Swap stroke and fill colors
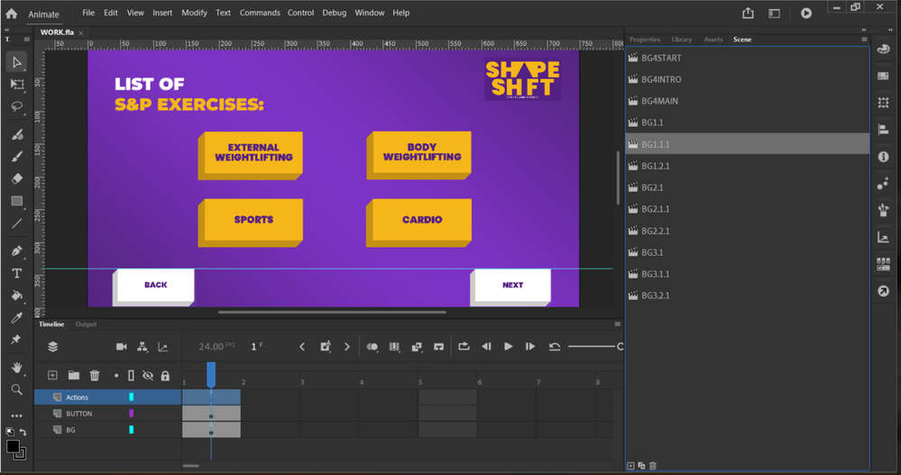This screenshot has height=475, width=901. (x=23, y=432)
